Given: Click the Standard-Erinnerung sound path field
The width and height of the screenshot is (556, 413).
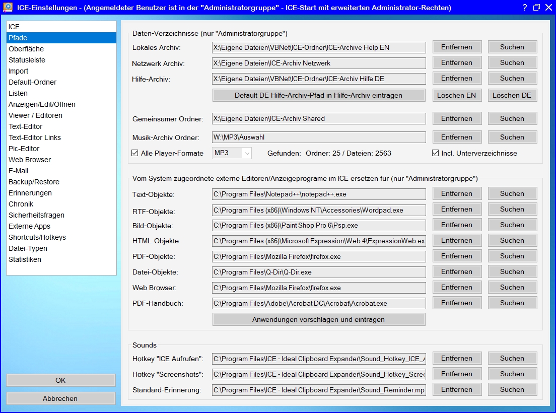Looking at the screenshot, I should point(319,390).
